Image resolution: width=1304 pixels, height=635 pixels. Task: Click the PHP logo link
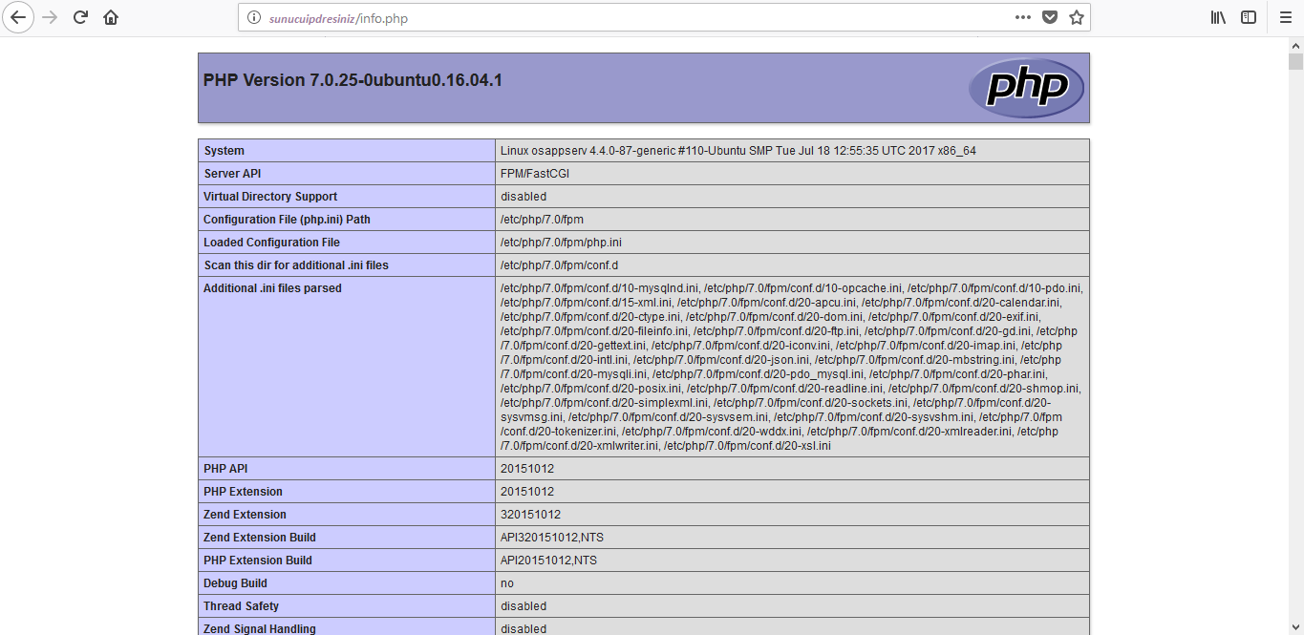pyautogui.click(x=1026, y=88)
